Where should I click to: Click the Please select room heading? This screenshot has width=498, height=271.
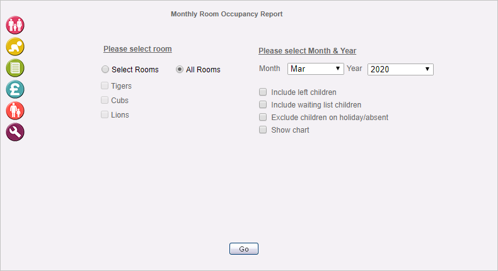pos(137,49)
